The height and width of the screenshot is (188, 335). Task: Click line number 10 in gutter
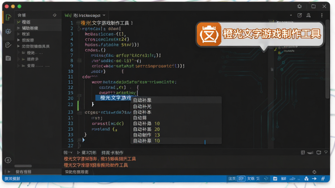(71, 71)
